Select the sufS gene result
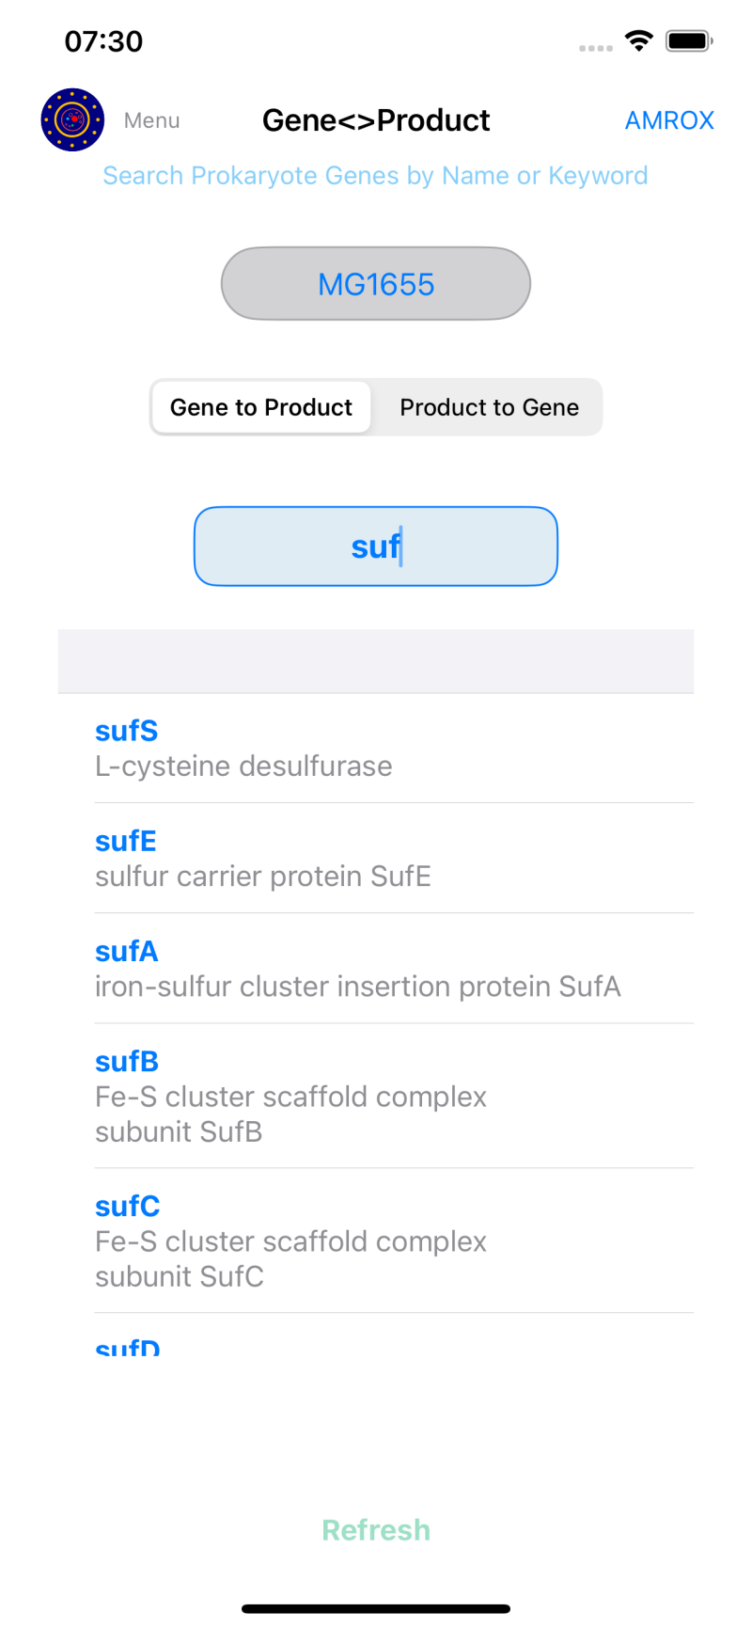Image resolution: width=752 pixels, height=1628 pixels. coord(376,749)
